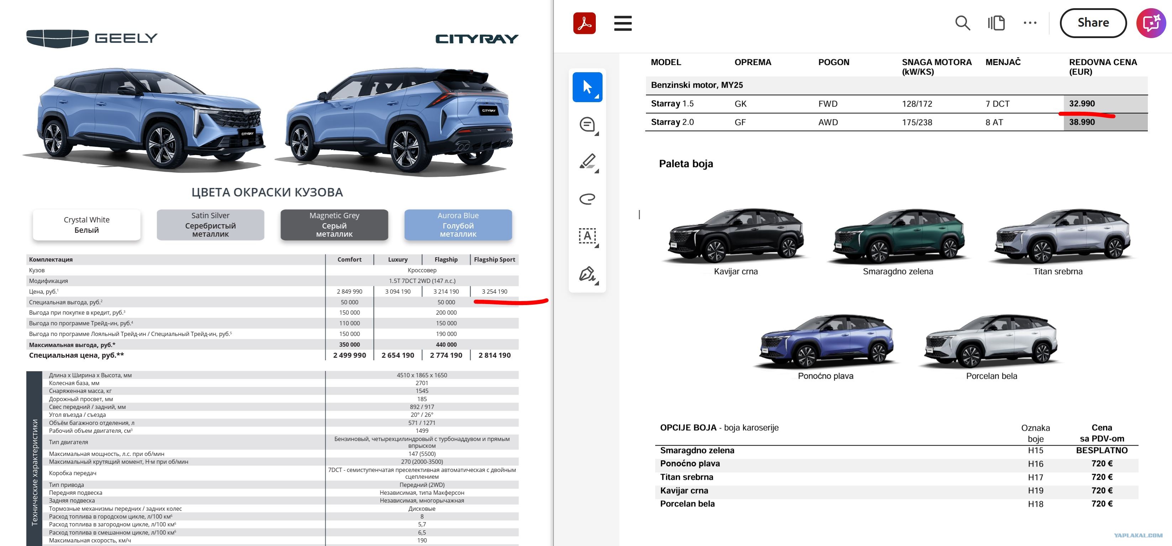
Task: Open the pages panel icon
Action: coord(996,23)
